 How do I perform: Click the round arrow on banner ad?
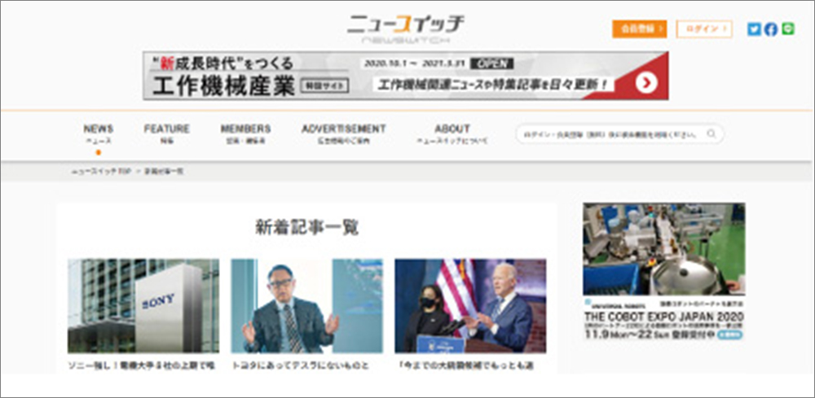click(646, 83)
